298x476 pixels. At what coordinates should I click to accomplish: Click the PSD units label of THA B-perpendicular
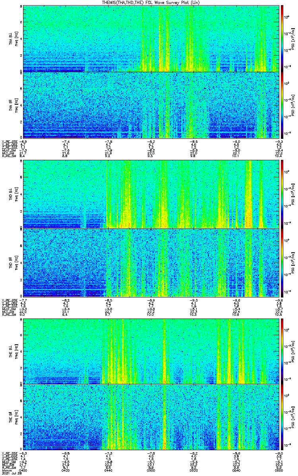click(x=293, y=38)
